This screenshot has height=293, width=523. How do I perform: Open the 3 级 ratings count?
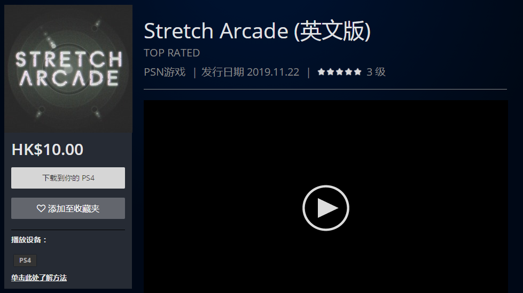click(x=376, y=72)
